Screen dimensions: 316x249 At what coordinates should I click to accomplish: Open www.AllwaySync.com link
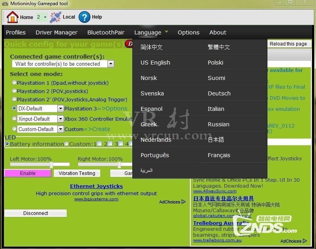click(x=214, y=191)
